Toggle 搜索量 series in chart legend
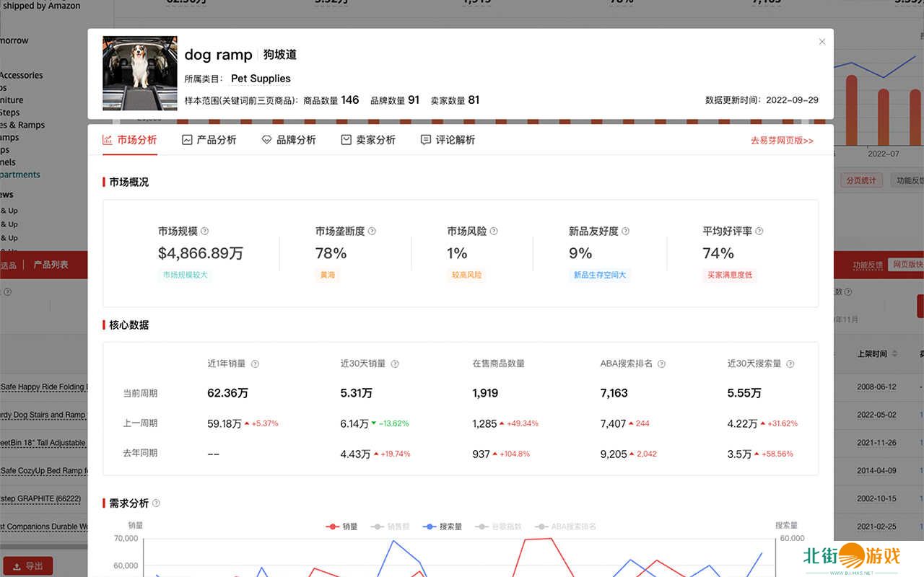The width and height of the screenshot is (924, 577). [443, 527]
